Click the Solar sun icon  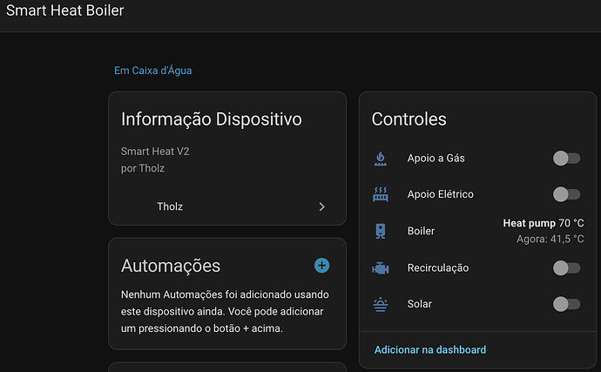381,304
